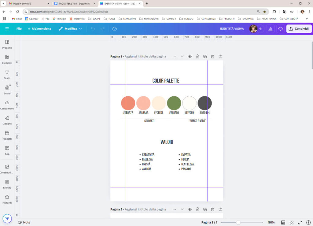Open the browser tab search dropdown

[3, 3]
